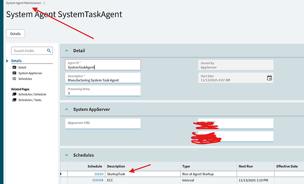Click the Detail card icon in sidebar

click(15, 67)
